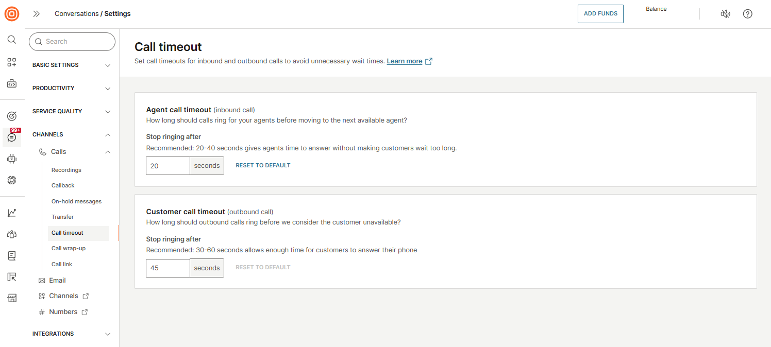Click the orange Infobip logo icon
Viewport: 771px width, 347px height.
tap(12, 14)
